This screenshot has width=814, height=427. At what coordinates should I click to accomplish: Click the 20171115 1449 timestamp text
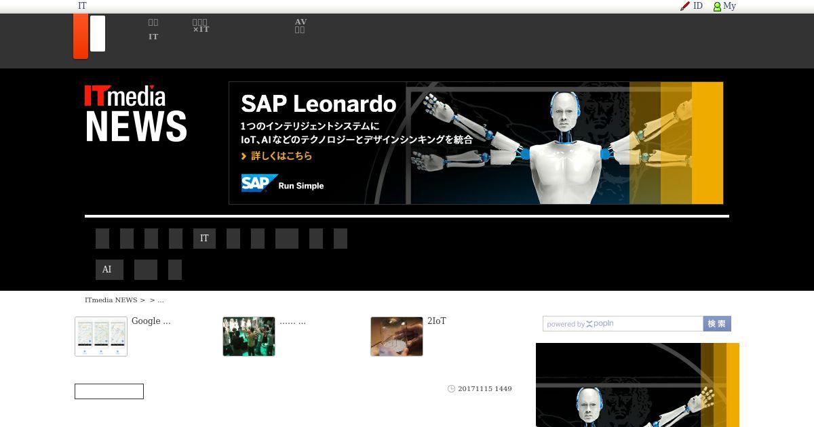[x=485, y=389]
